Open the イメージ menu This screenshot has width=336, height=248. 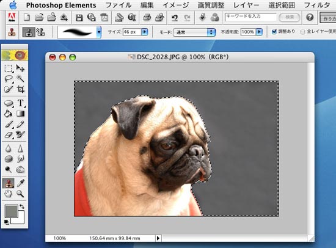coord(176,5)
